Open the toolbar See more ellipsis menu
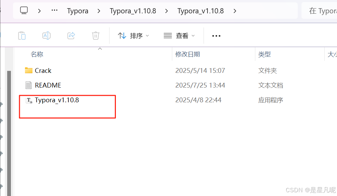This screenshot has width=337, height=196. pyautogui.click(x=216, y=36)
